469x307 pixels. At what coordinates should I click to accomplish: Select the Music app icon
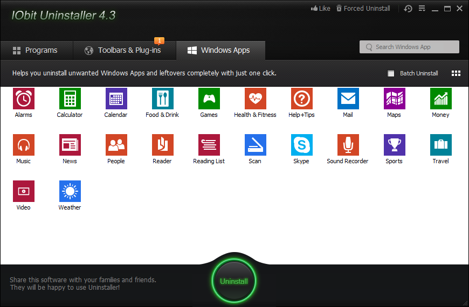coord(24,145)
